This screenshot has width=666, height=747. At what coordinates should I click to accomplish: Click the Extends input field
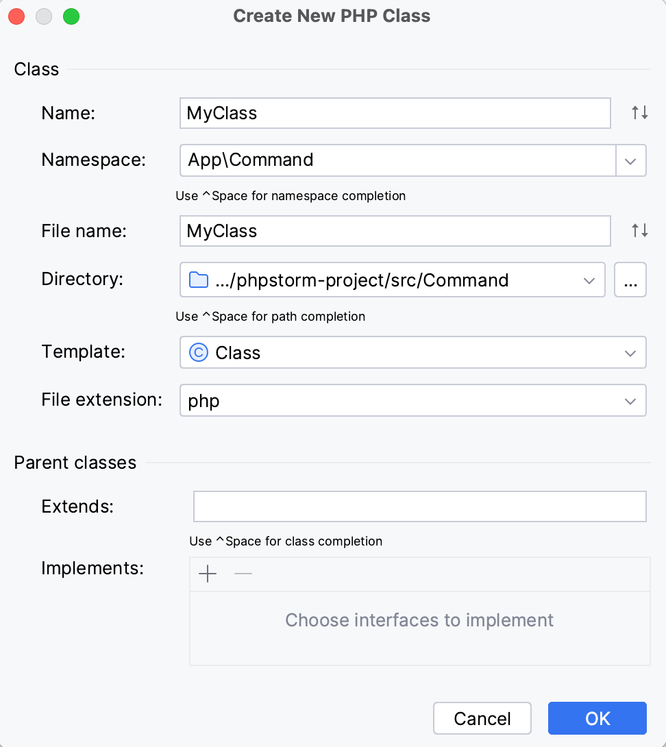point(419,506)
